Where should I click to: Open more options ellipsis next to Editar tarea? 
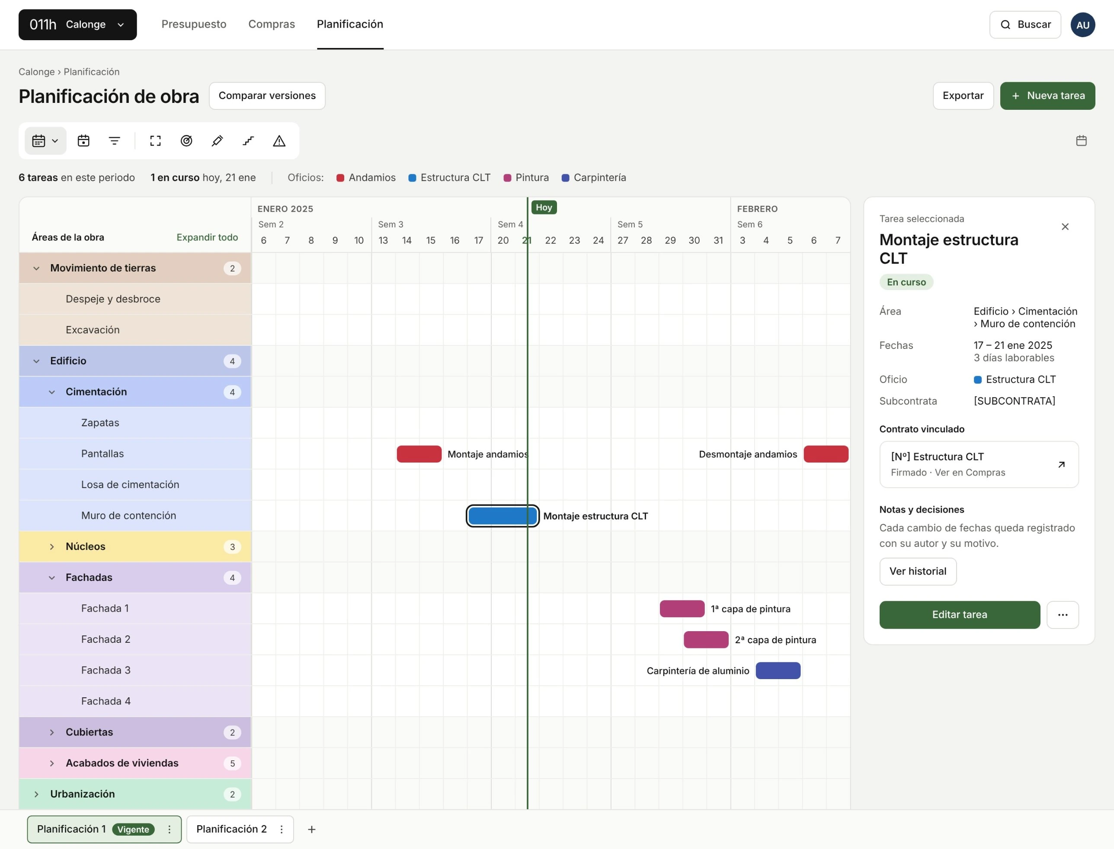click(x=1063, y=615)
